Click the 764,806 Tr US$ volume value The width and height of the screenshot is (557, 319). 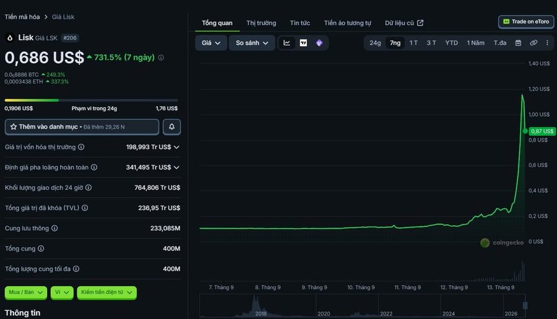tap(157, 187)
